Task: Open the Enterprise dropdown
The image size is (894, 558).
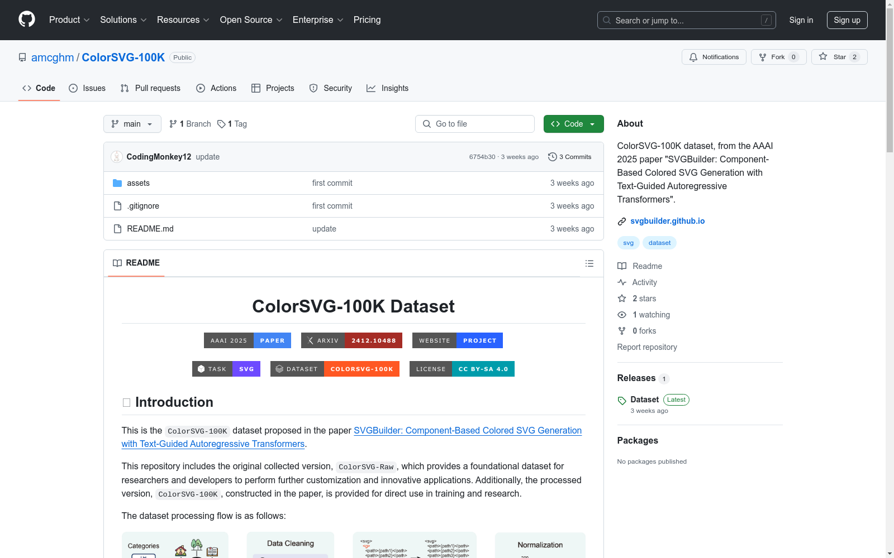Action: (318, 20)
